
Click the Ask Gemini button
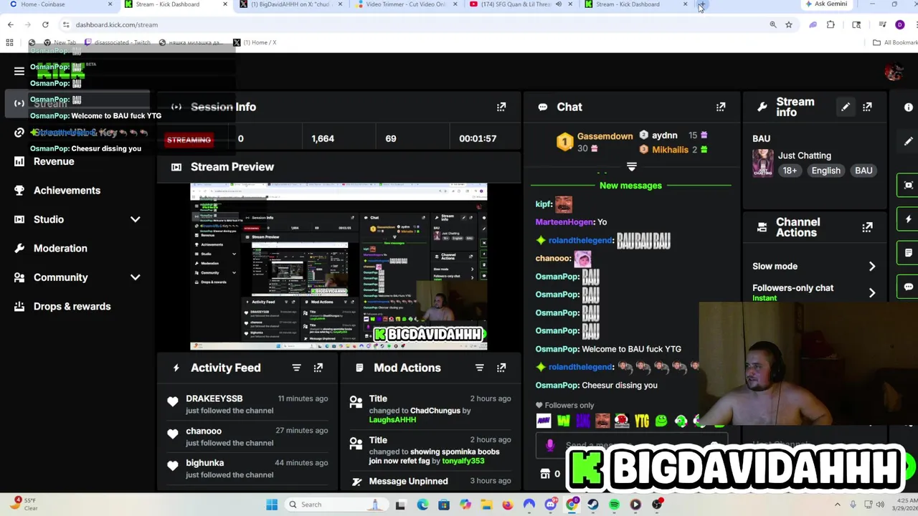(826, 4)
